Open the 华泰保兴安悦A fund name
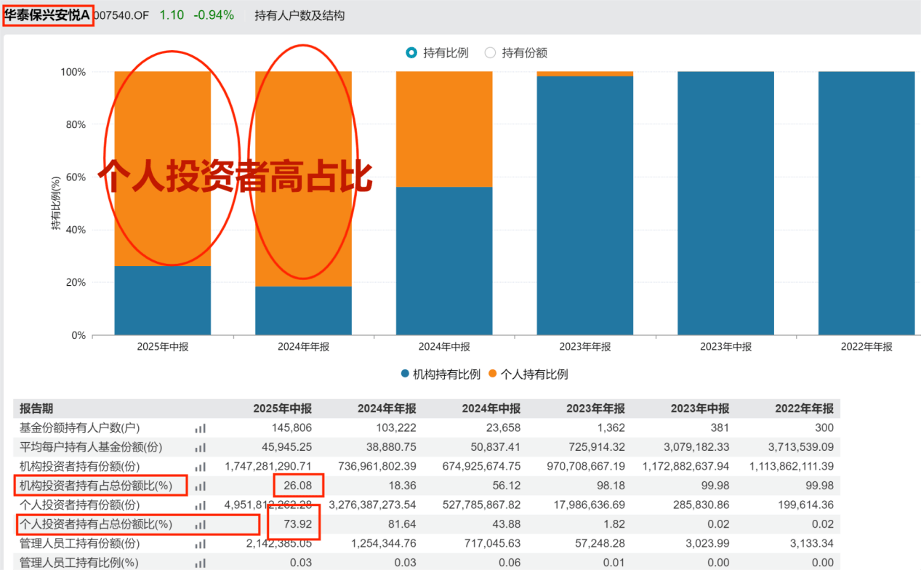 point(48,15)
